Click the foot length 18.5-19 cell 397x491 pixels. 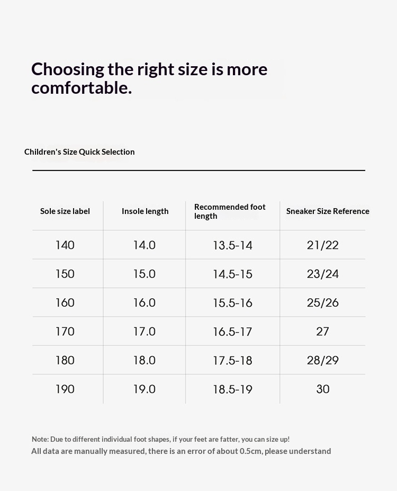pos(232,389)
